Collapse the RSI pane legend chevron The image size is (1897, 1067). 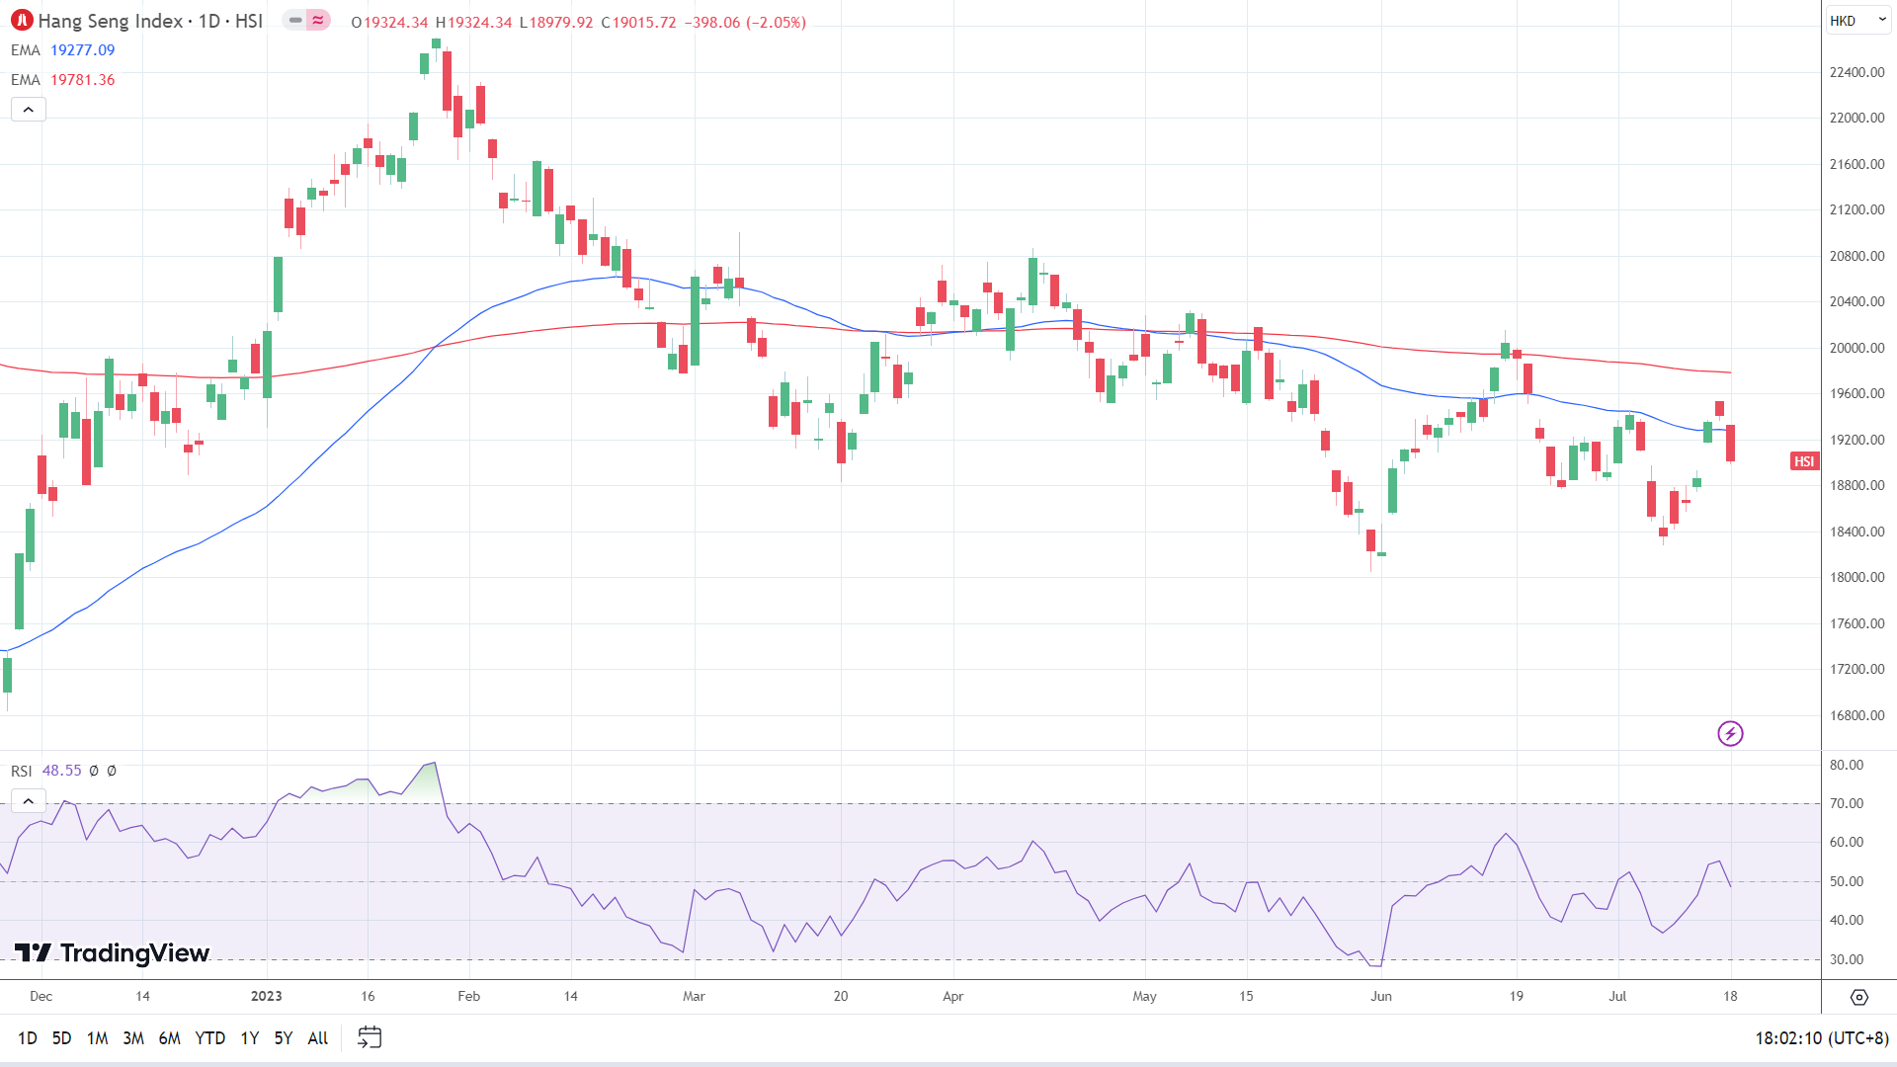pos(29,800)
